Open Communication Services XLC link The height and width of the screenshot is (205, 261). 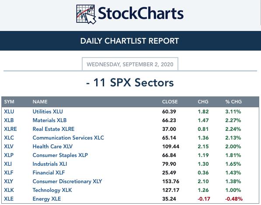[x=68, y=137]
